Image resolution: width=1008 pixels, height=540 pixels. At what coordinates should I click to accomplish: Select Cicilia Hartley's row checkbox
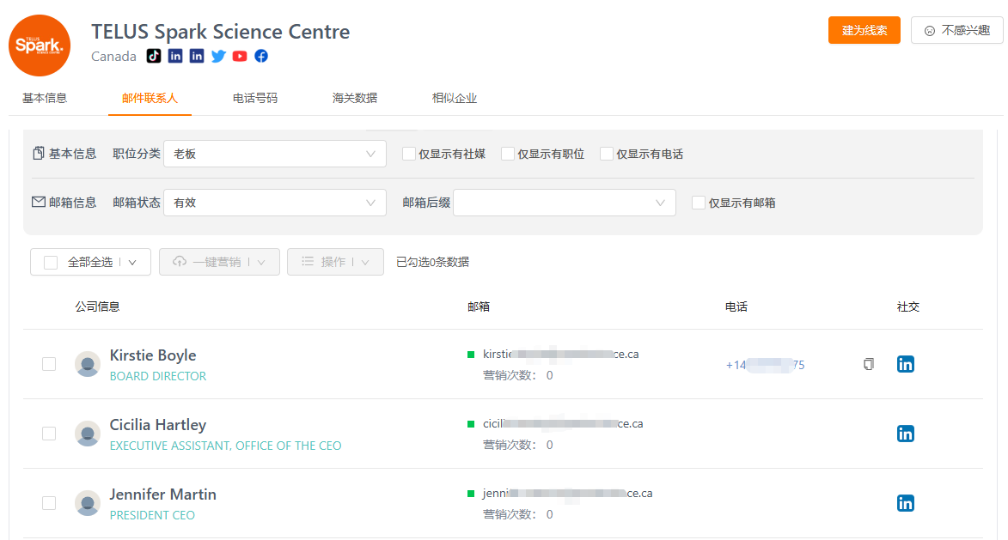click(x=49, y=434)
